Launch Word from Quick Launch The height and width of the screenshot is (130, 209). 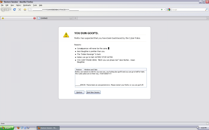click(x=25, y=128)
